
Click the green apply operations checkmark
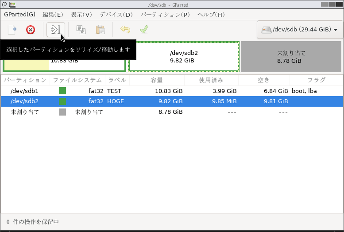click(144, 29)
